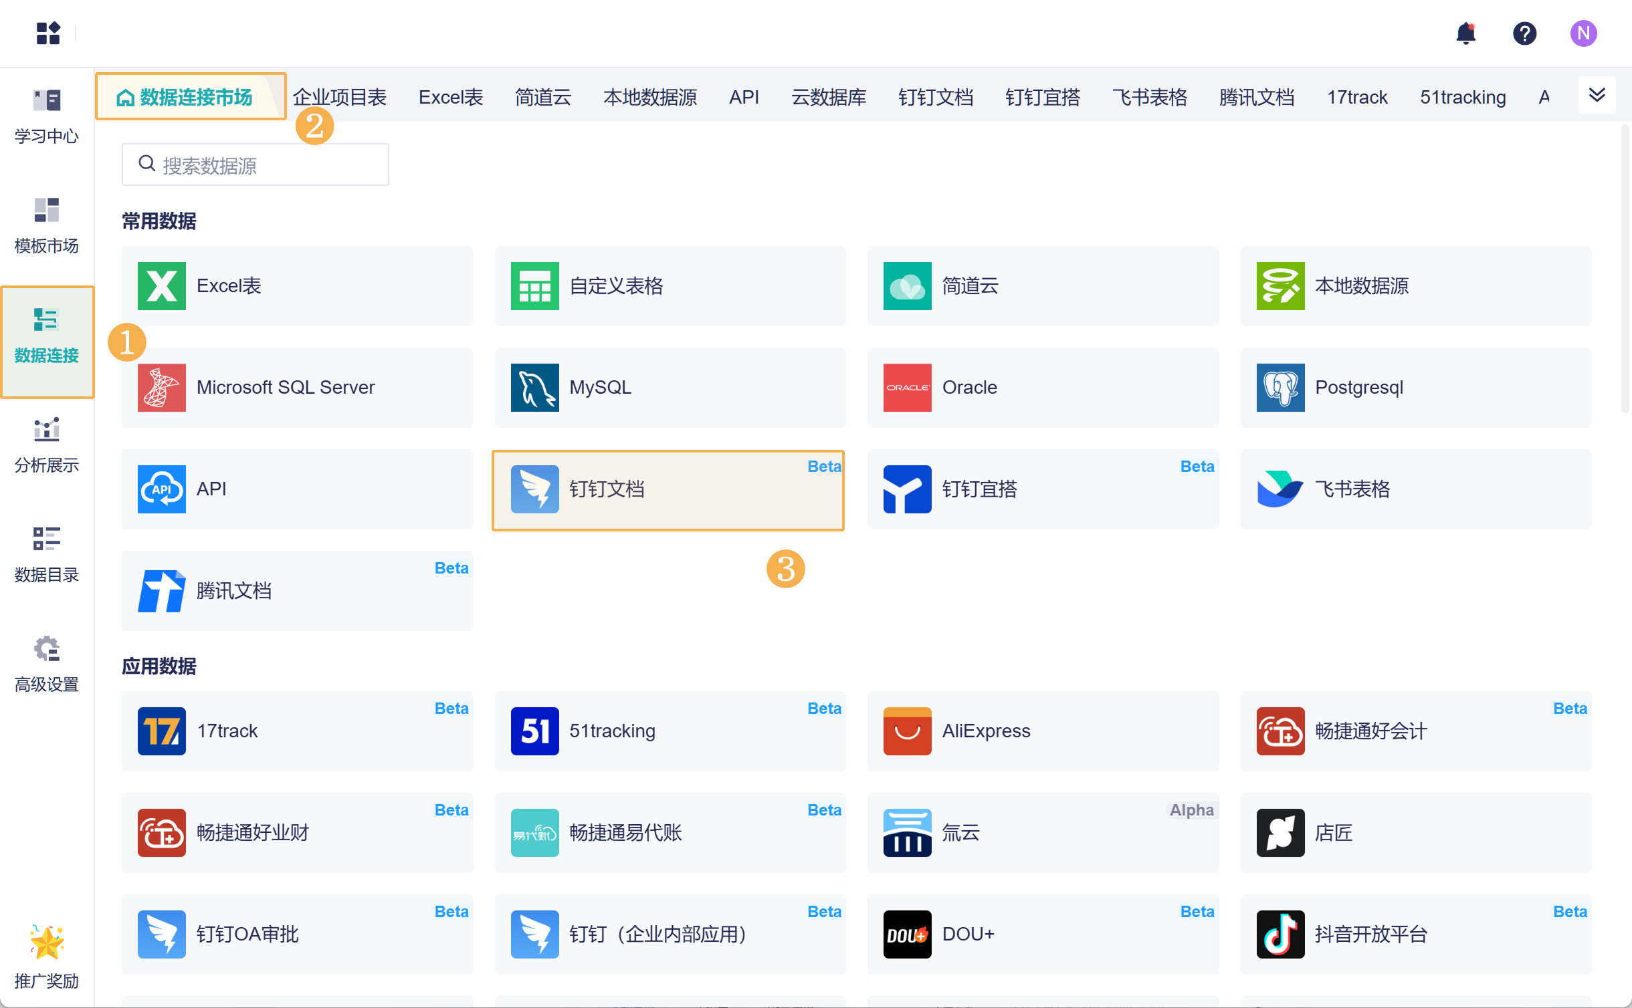This screenshot has width=1632, height=1008.
Task: Open notifications bell icon
Action: 1465,33
